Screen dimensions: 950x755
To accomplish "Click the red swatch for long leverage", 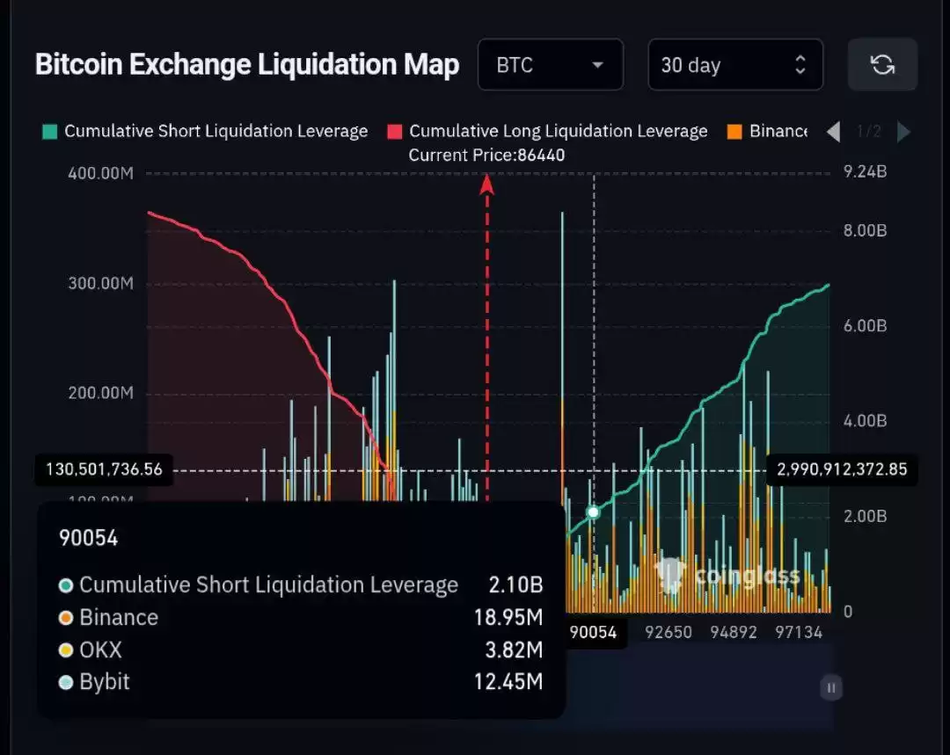I will pyautogui.click(x=394, y=131).
